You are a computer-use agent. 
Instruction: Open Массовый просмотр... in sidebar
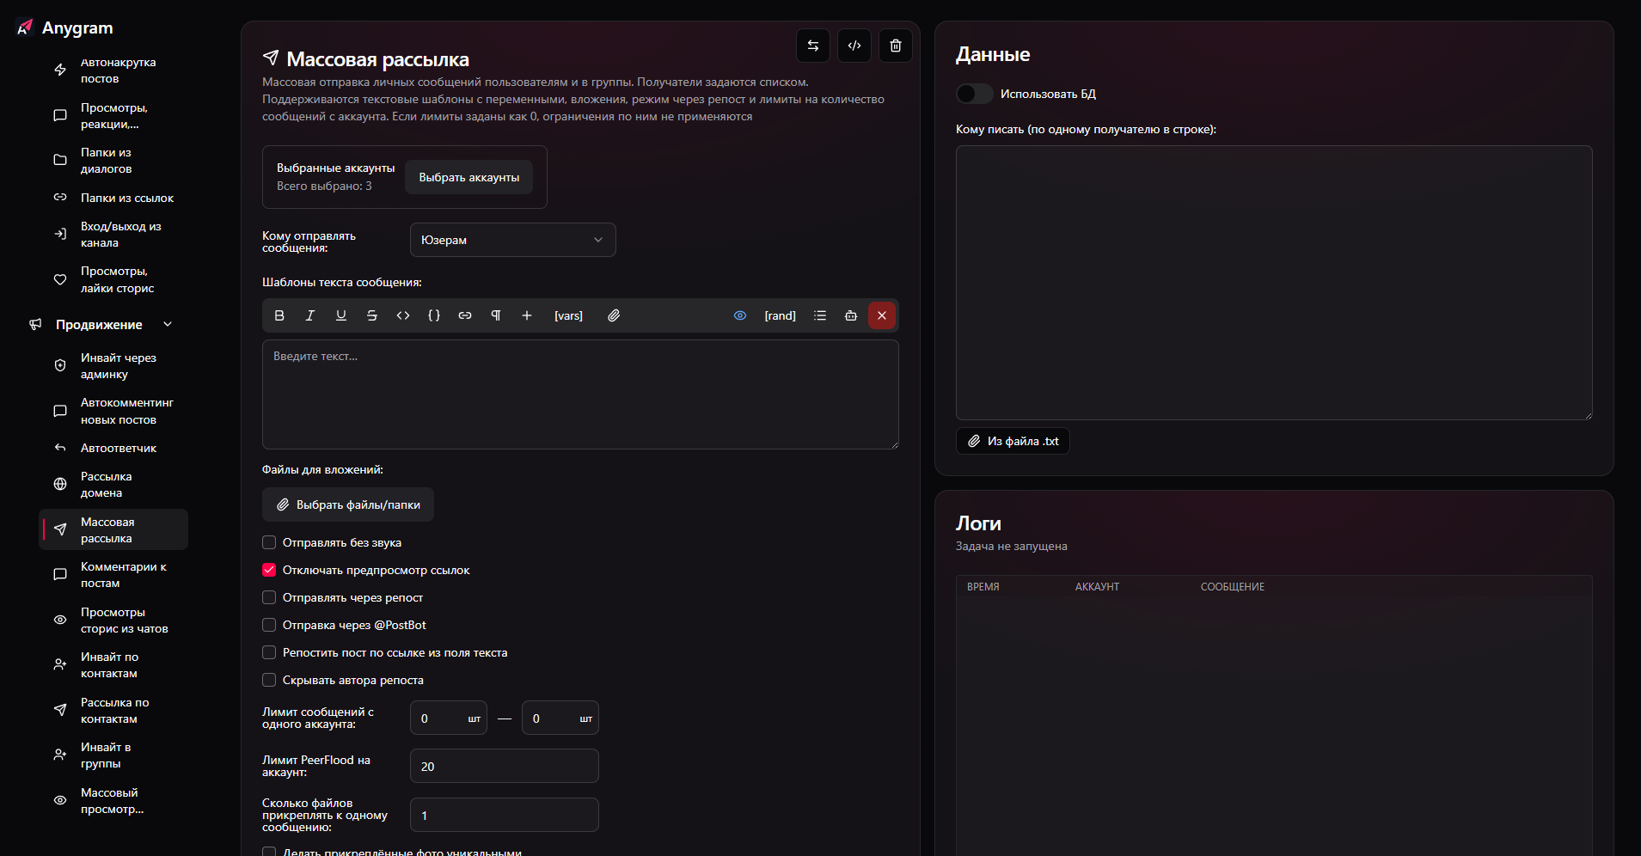click(113, 800)
